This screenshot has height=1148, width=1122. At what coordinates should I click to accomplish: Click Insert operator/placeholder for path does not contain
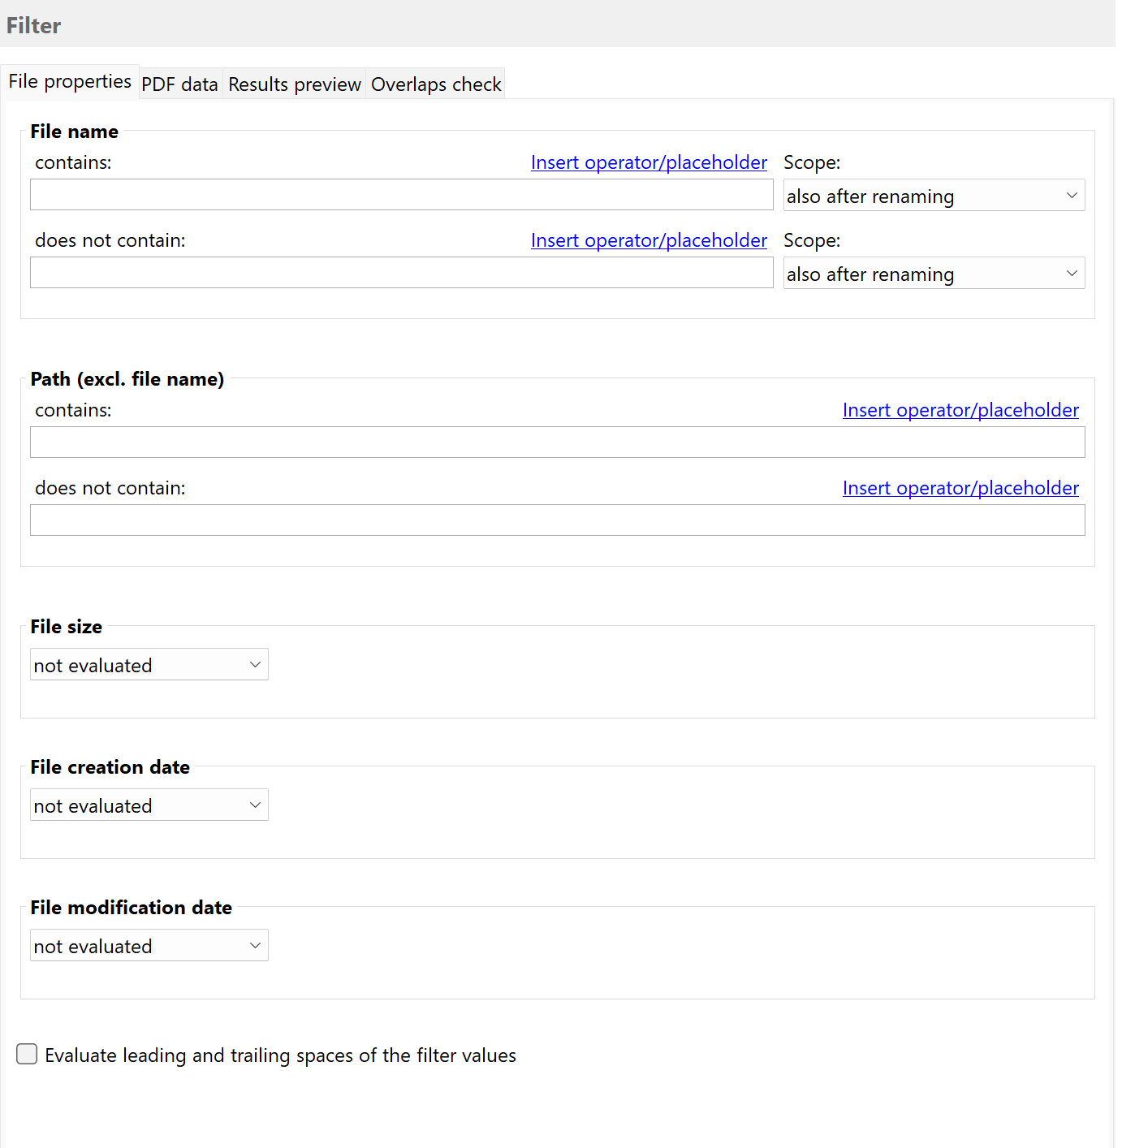click(960, 488)
